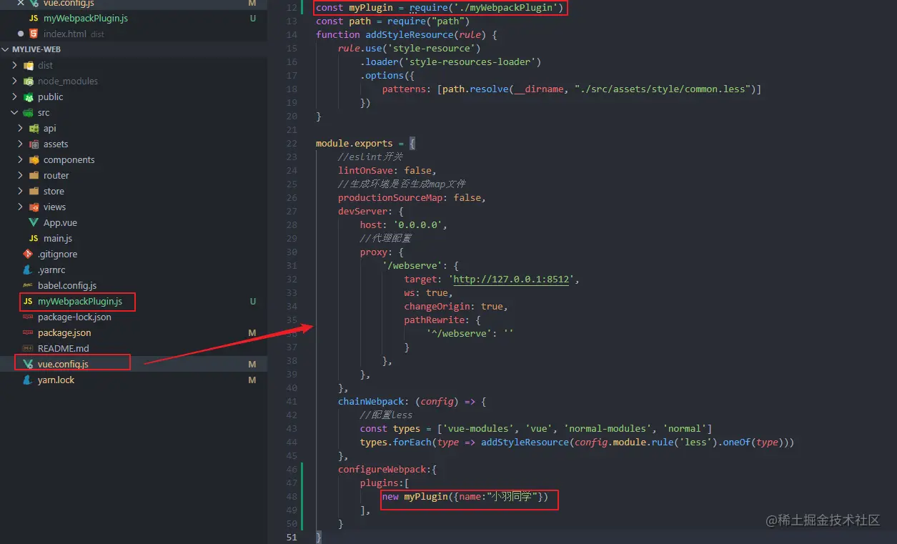Image resolution: width=897 pixels, height=544 pixels.
Task: Click the 'ws: true,' line
Action: coord(429,292)
